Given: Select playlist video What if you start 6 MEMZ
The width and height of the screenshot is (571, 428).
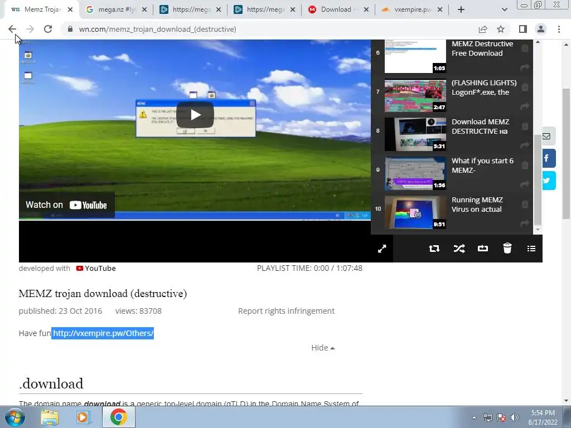Looking at the screenshot, I should click(x=482, y=165).
